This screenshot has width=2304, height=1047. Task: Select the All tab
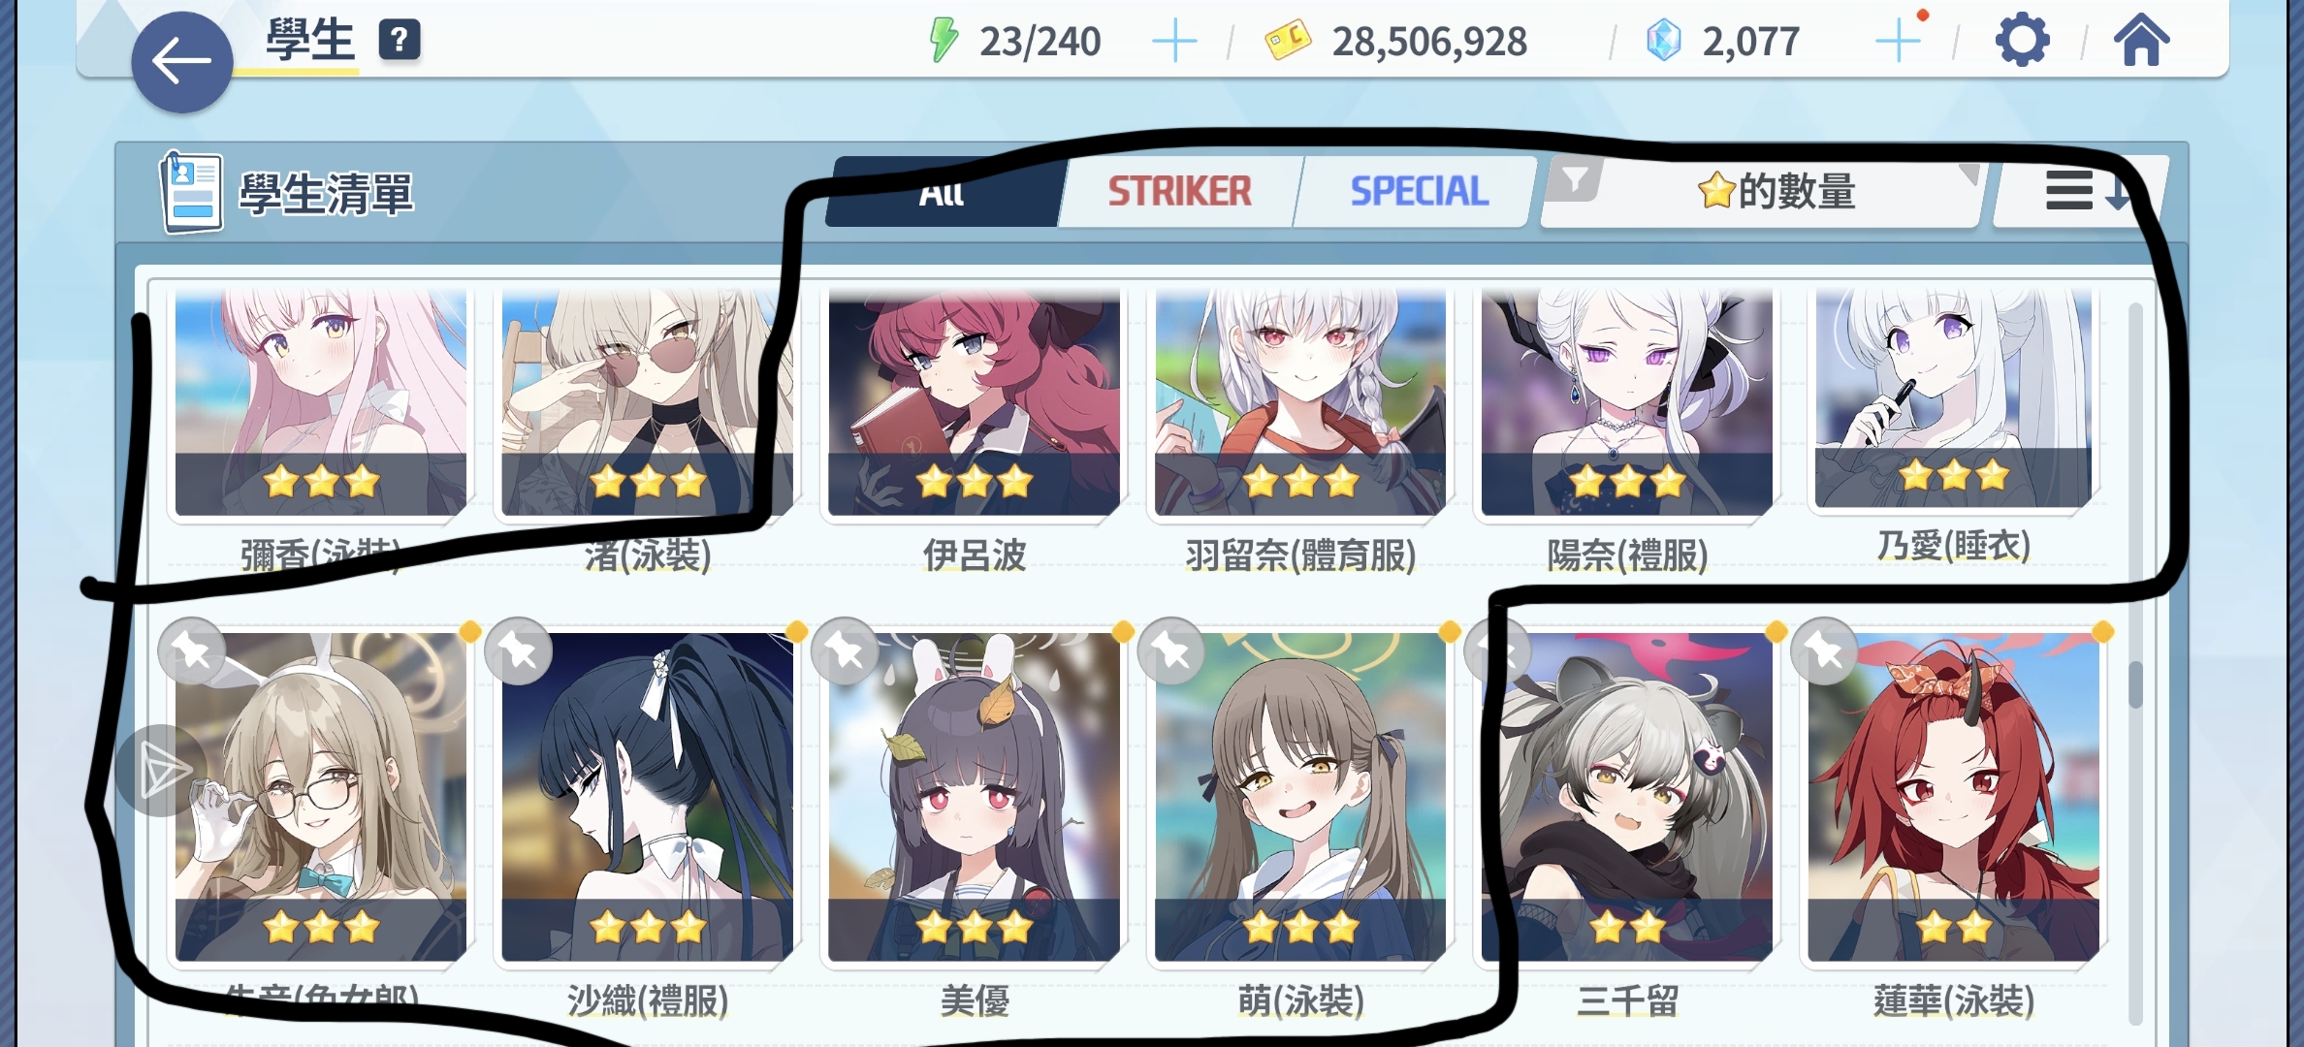942,191
